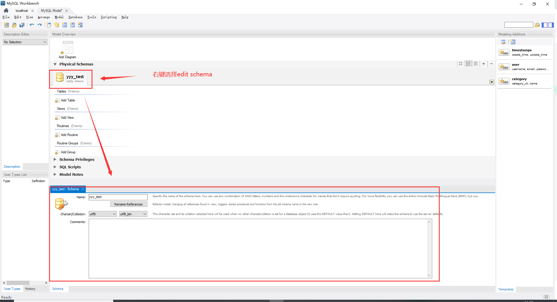557x302 pixels.
Task: Create a new model document
Action: pyautogui.click(x=6, y=25)
